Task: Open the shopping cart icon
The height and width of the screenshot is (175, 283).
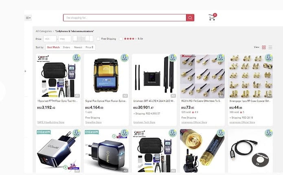Action: point(212,17)
